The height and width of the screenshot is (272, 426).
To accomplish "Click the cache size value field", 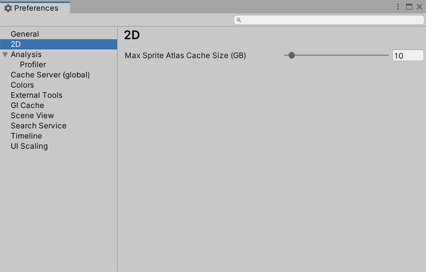I will [x=407, y=56].
